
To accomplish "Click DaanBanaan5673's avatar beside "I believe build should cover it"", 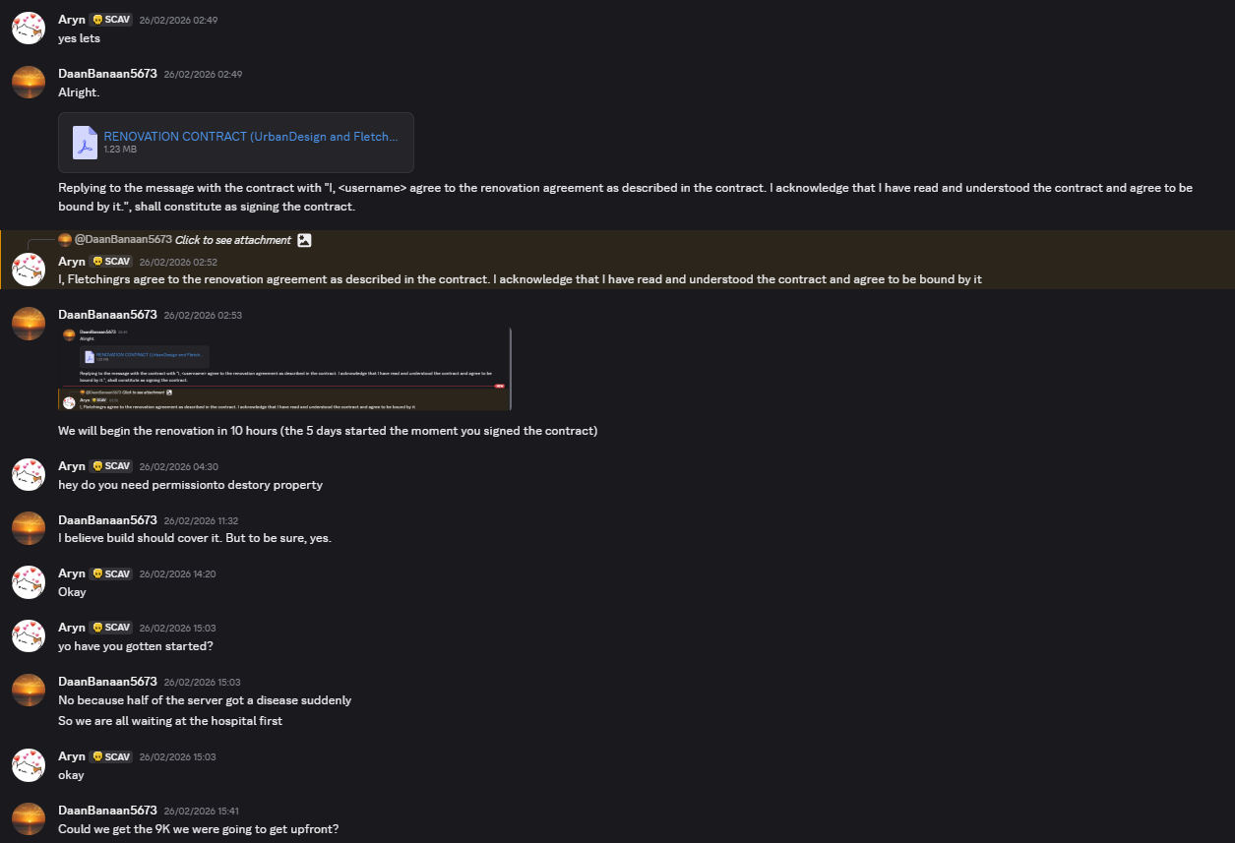I will [x=29, y=529].
